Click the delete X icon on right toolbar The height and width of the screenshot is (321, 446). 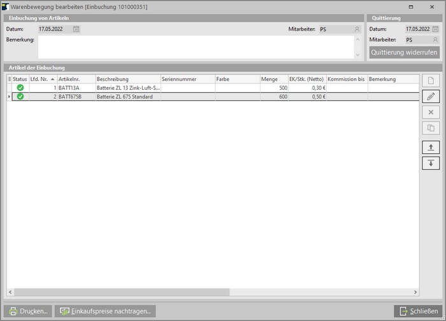pyautogui.click(x=431, y=112)
